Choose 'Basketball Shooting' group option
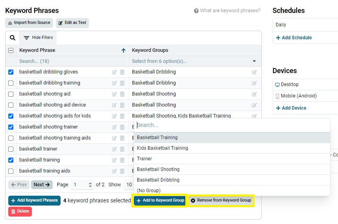This screenshot has height=224, width=338. point(232,169)
